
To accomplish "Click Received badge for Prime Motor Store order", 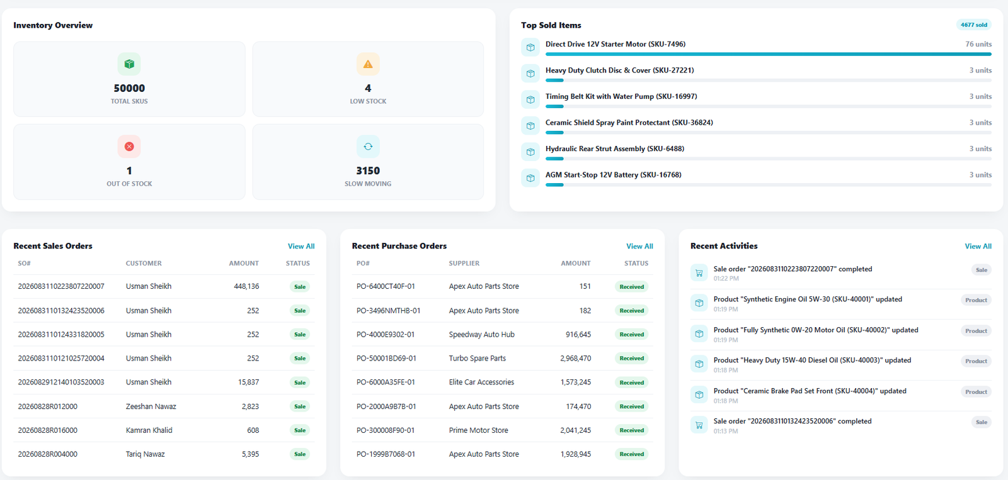I will click(x=631, y=430).
